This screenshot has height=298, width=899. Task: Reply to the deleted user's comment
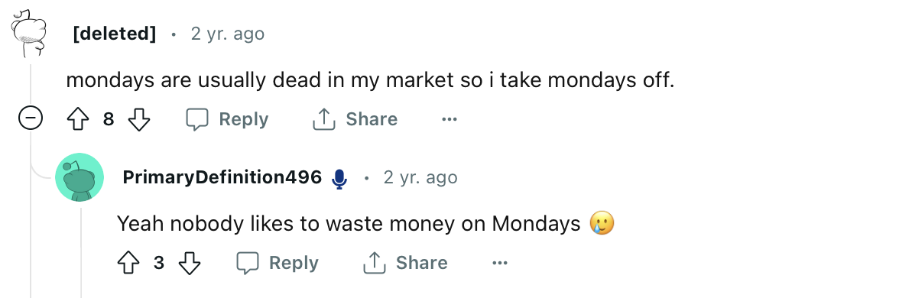click(x=227, y=119)
